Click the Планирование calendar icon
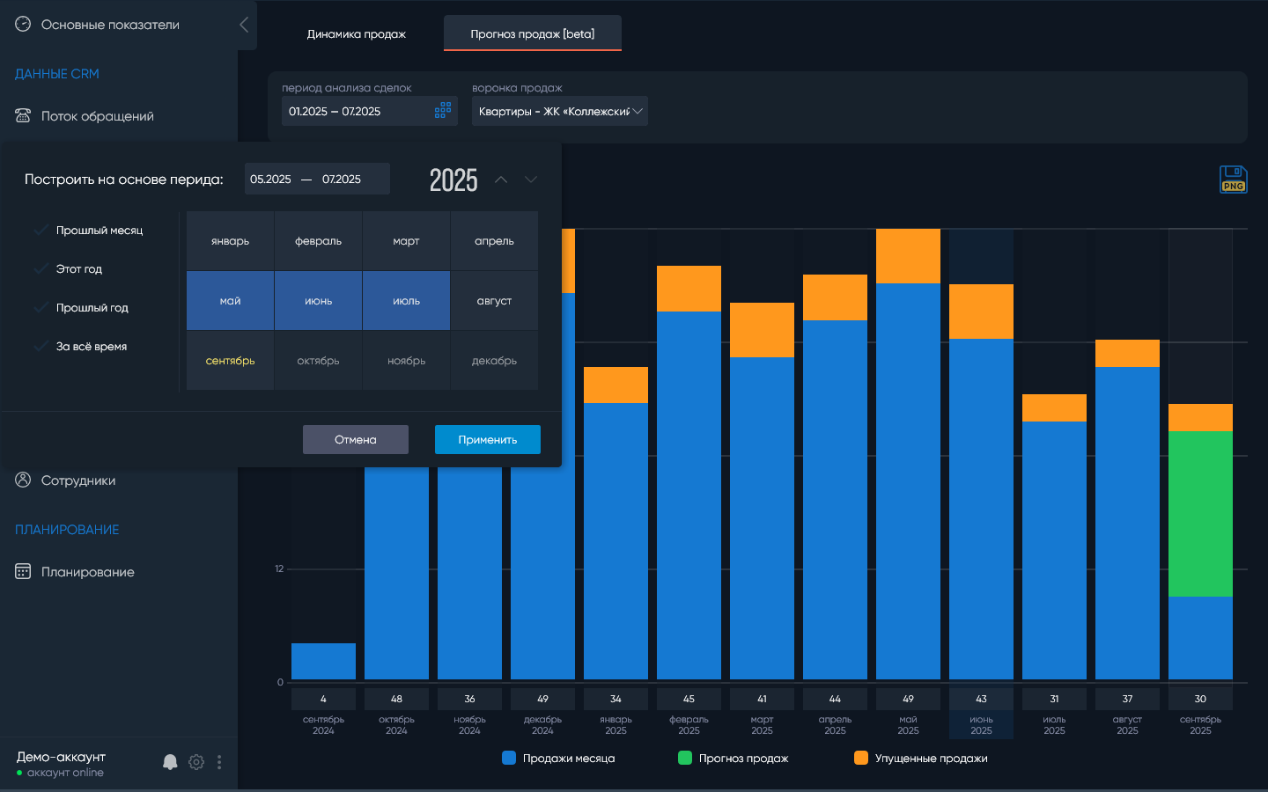 (23, 571)
